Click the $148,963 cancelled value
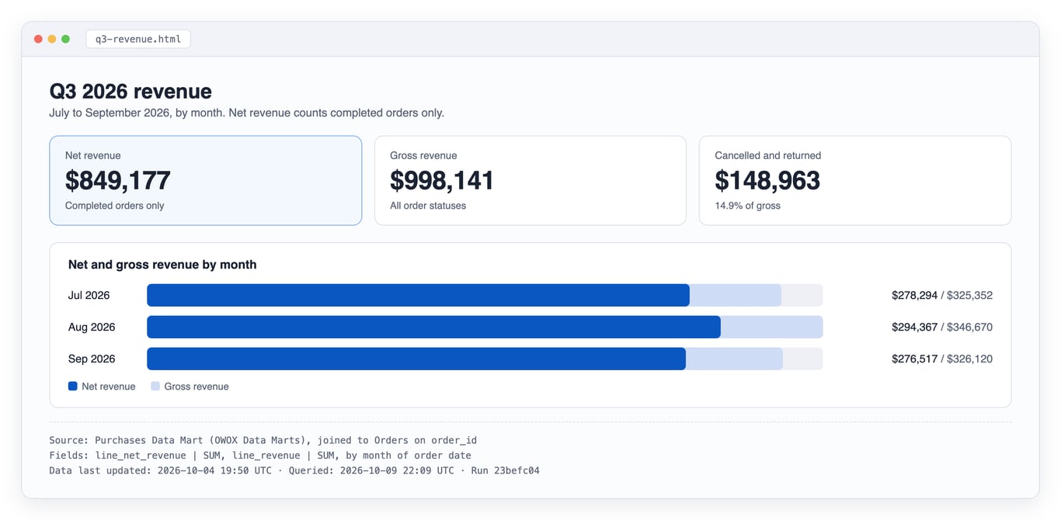This screenshot has width=1061, height=520. [767, 180]
